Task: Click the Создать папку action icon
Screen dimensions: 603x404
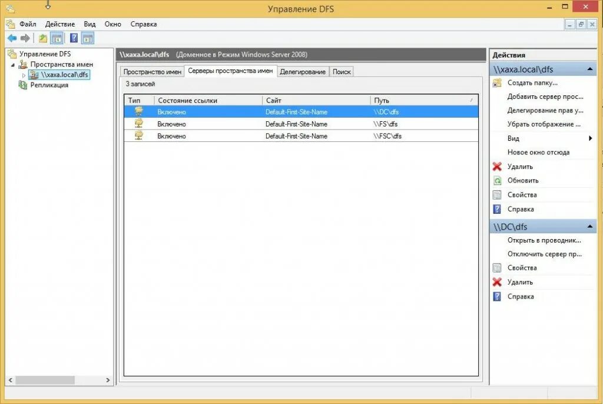Action: (496, 83)
